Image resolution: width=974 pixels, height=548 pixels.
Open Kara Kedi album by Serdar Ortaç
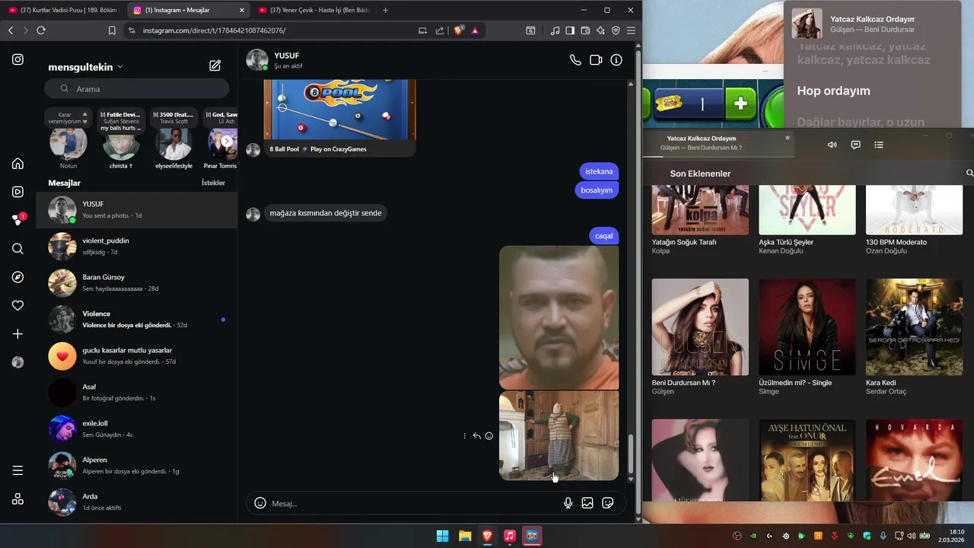point(914,327)
